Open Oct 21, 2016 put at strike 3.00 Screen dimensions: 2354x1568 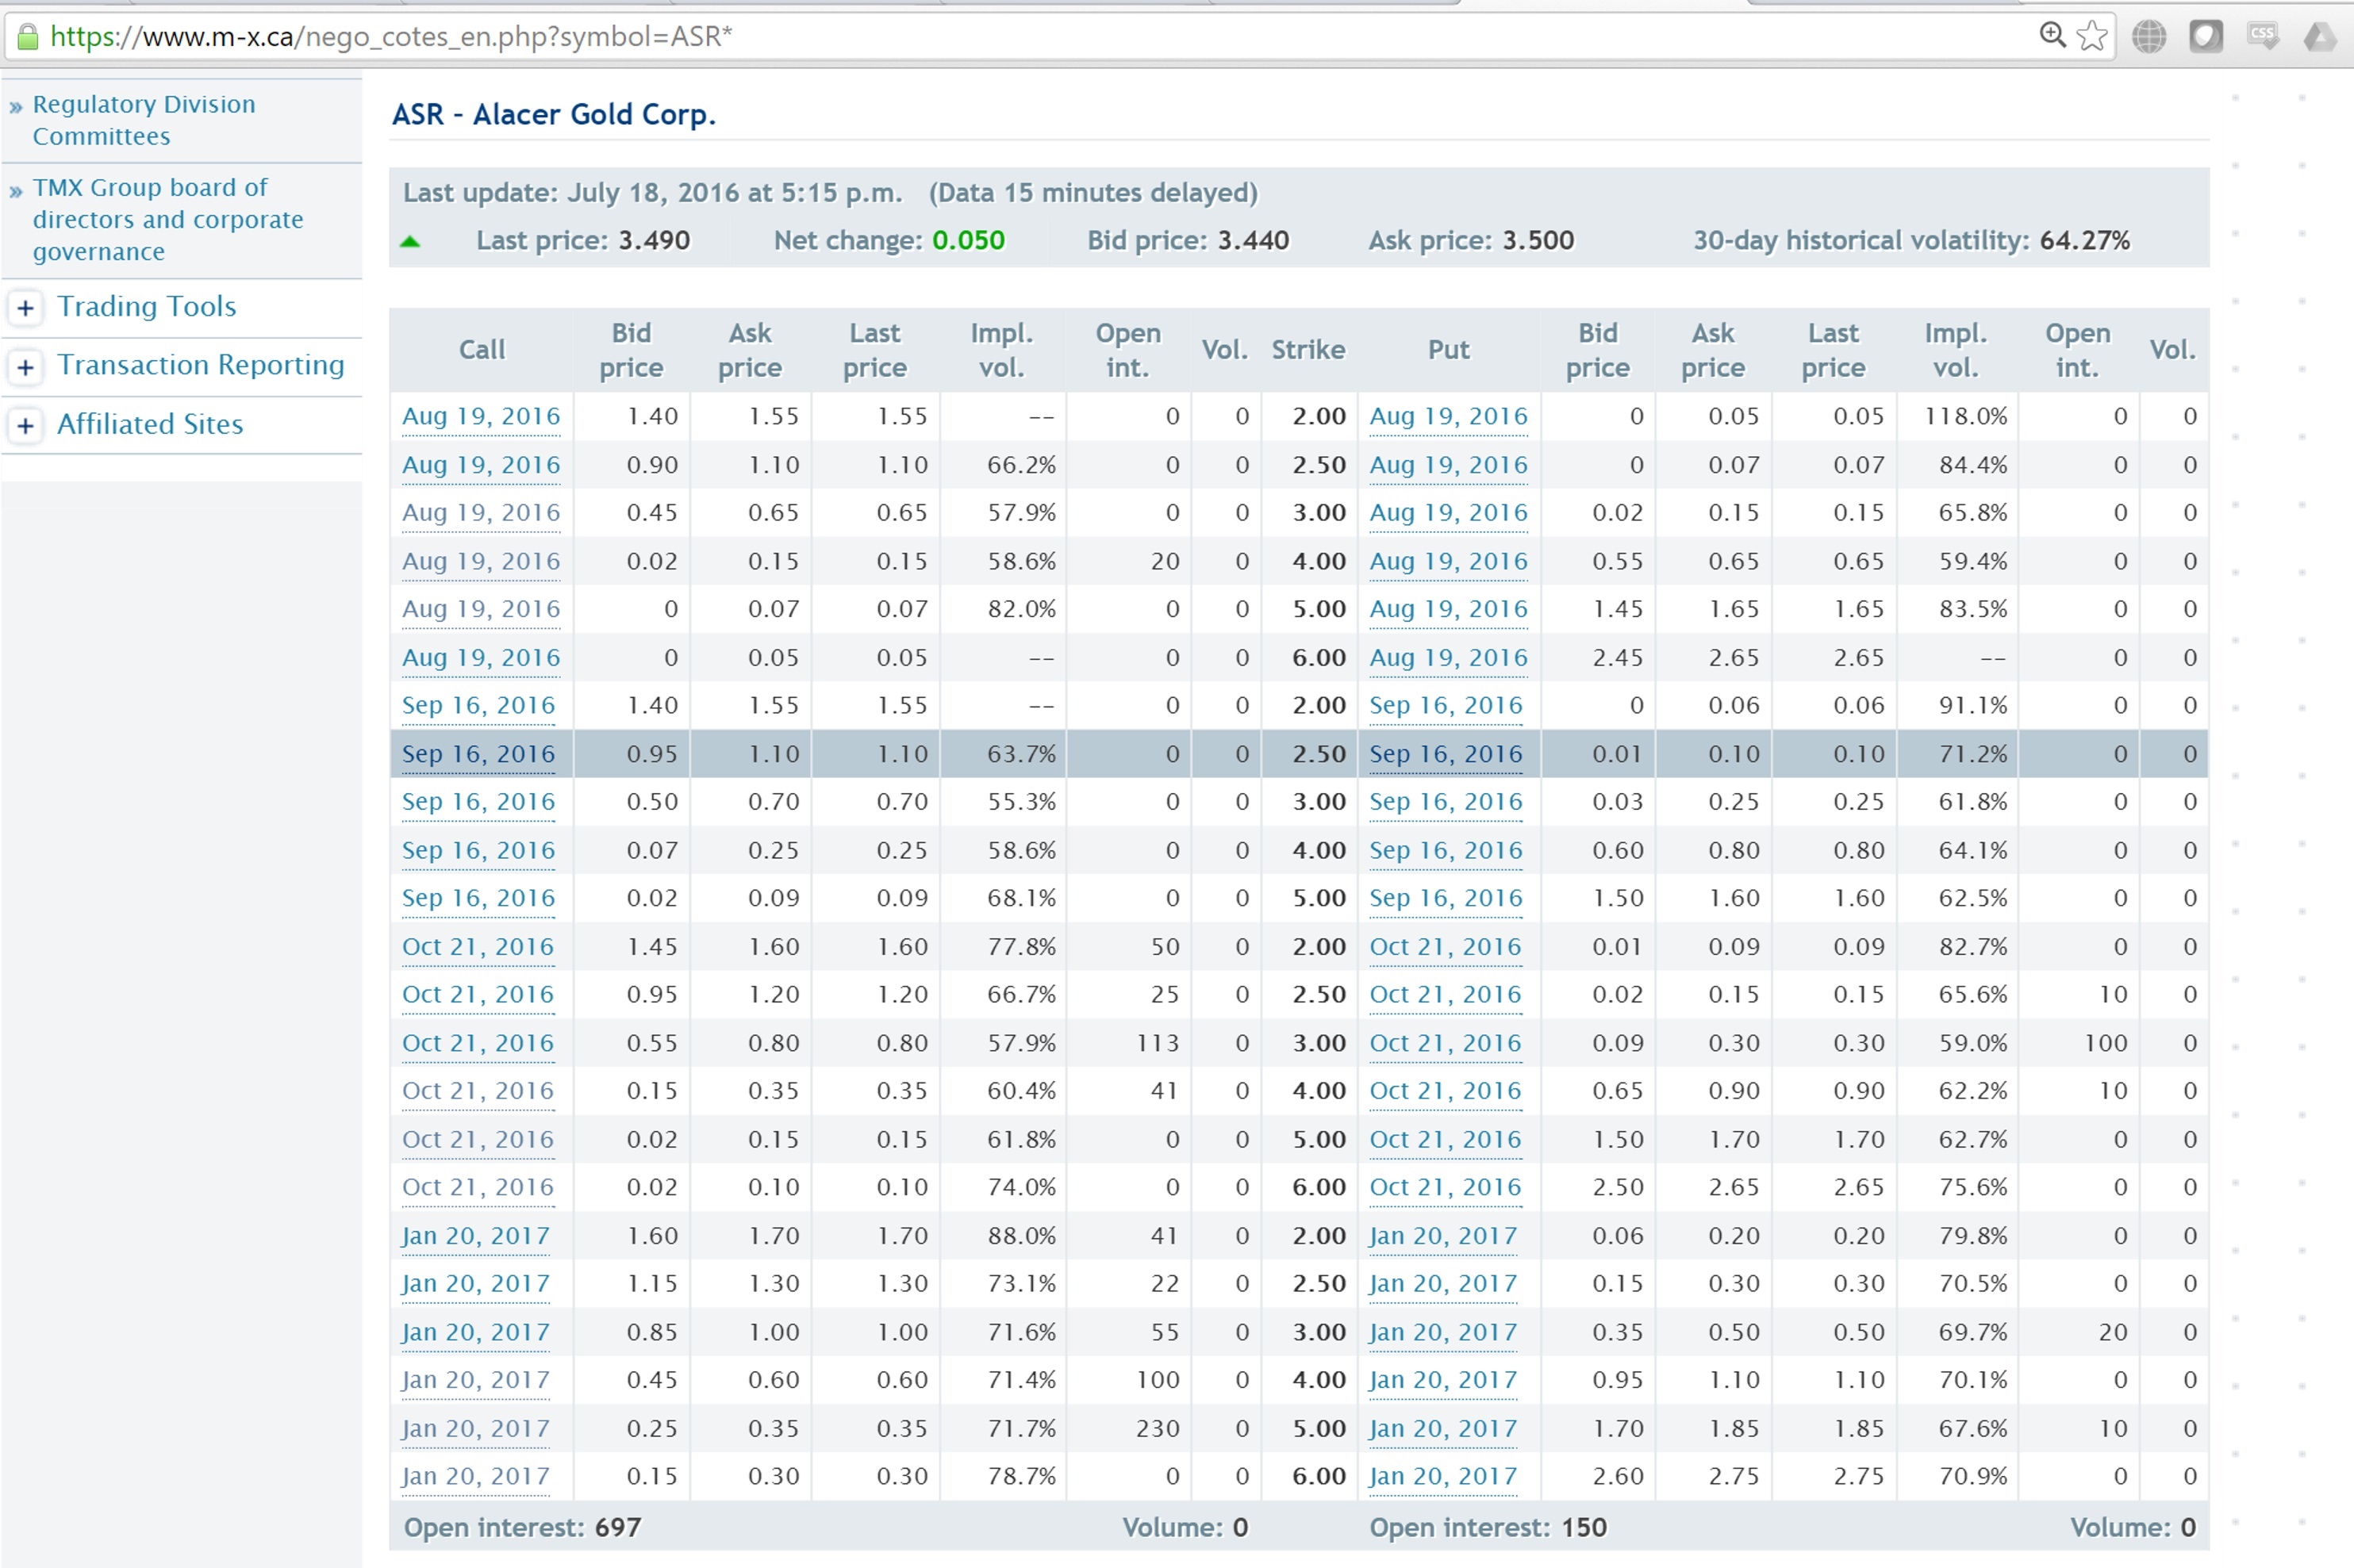pyautogui.click(x=1445, y=1043)
